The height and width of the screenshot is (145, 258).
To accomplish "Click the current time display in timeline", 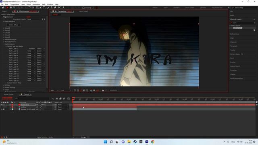I will pos(7,98).
